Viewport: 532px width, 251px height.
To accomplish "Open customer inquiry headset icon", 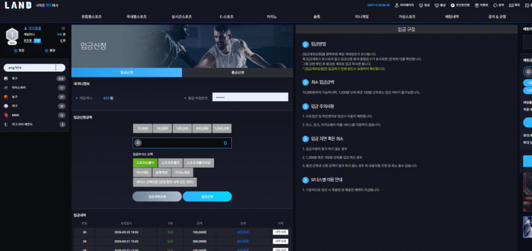I will click(495, 5).
